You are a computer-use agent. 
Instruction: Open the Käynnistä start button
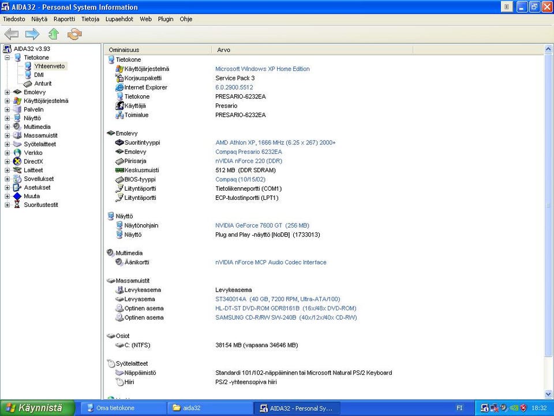pyautogui.click(x=38, y=408)
